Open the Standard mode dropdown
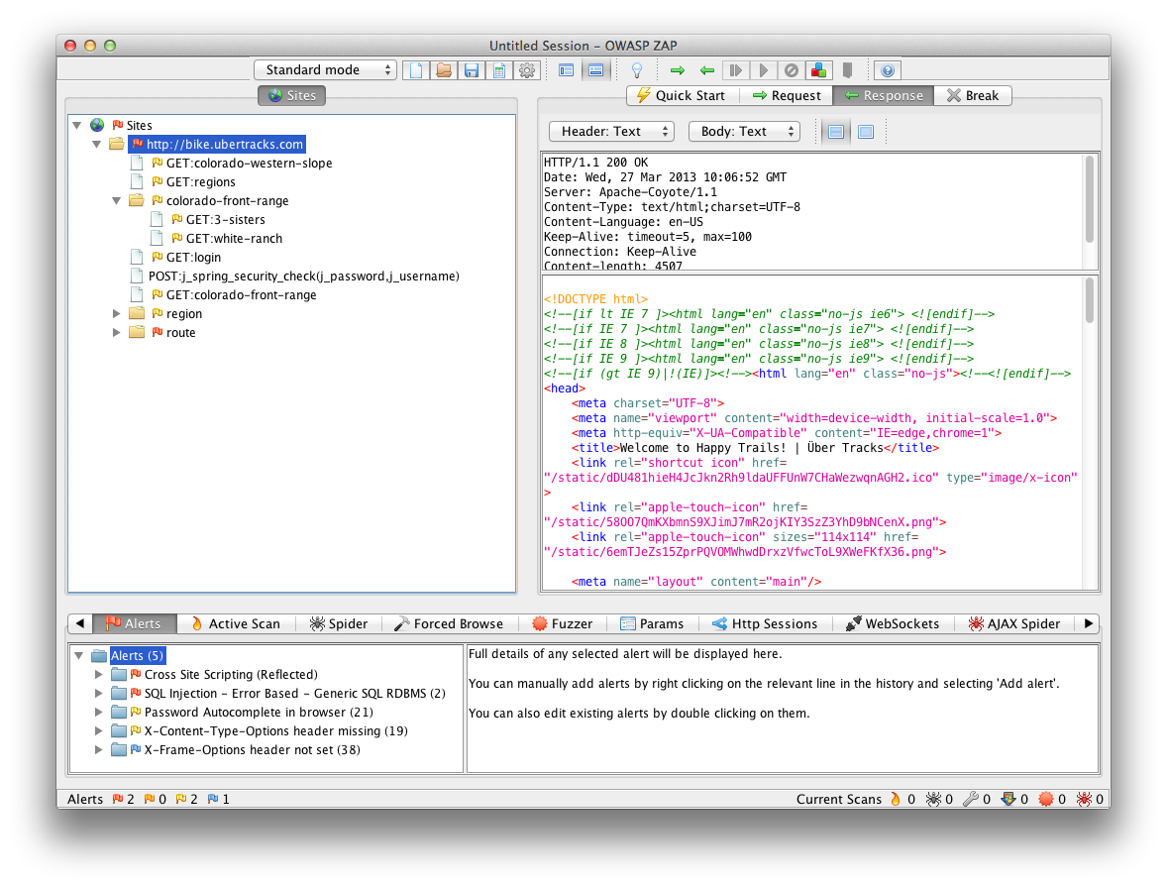This screenshot has width=1167, height=887. pyautogui.click(x=325, y=70)
